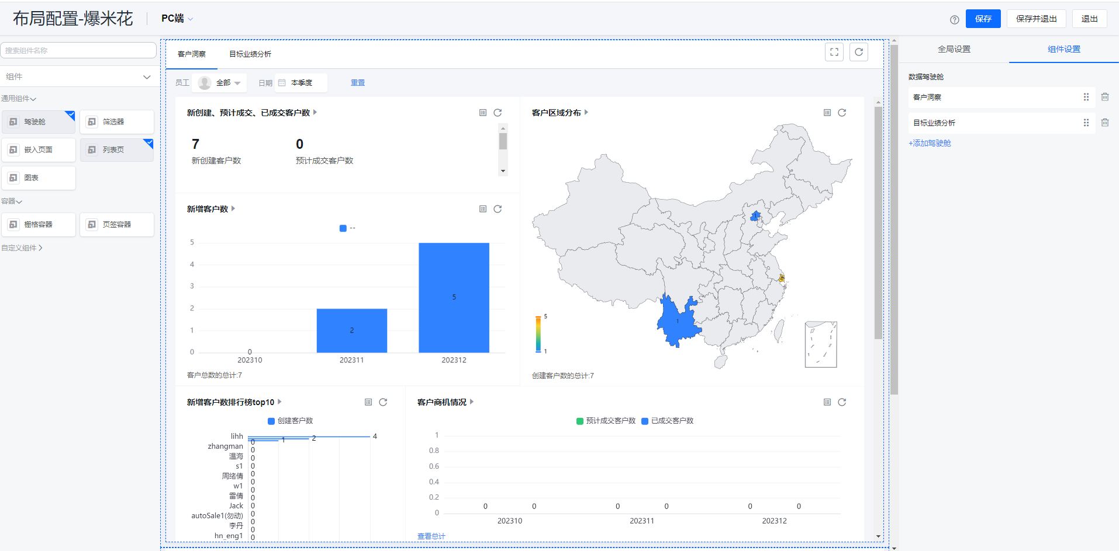Select the 栅格容器 container

coord(39,225)
